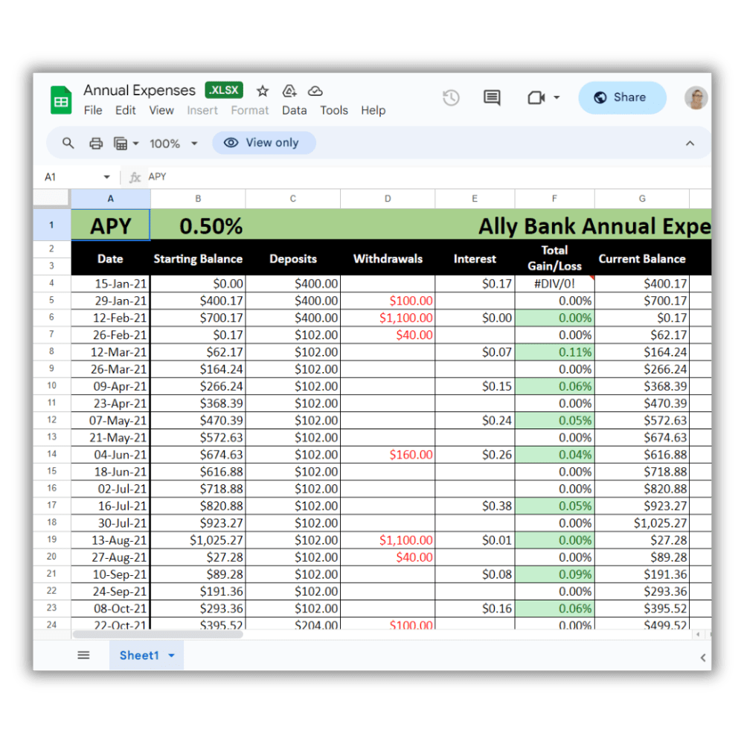
Task: Click the Annual Expenses document title
Action: click(140, 90)
